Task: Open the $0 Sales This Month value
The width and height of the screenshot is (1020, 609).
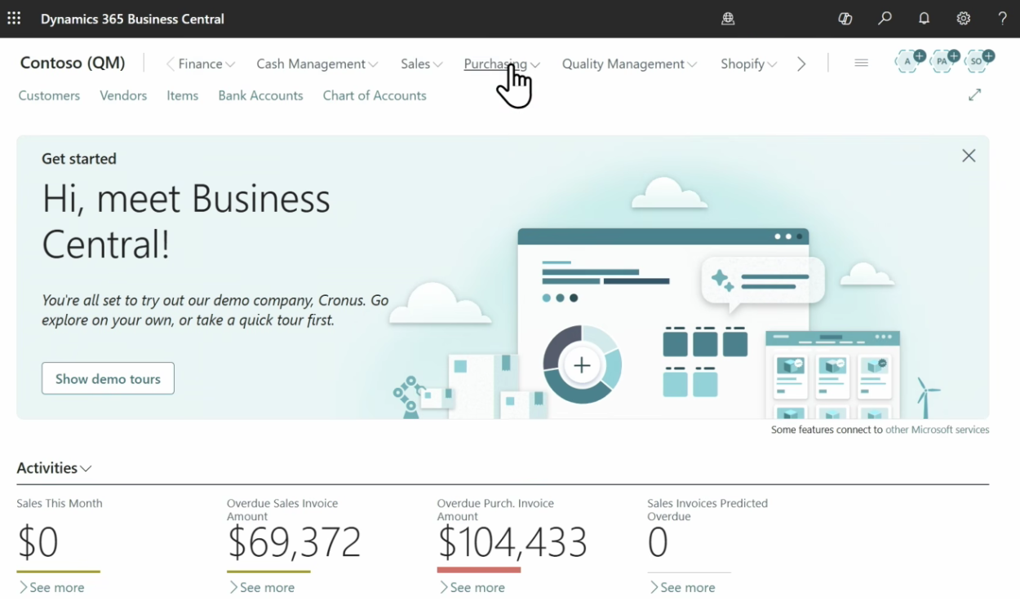Action: 38,542
